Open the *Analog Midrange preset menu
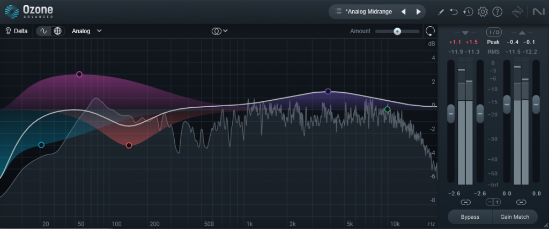Image resolution: width=549 pixels, height=229 pixels. 368,12
